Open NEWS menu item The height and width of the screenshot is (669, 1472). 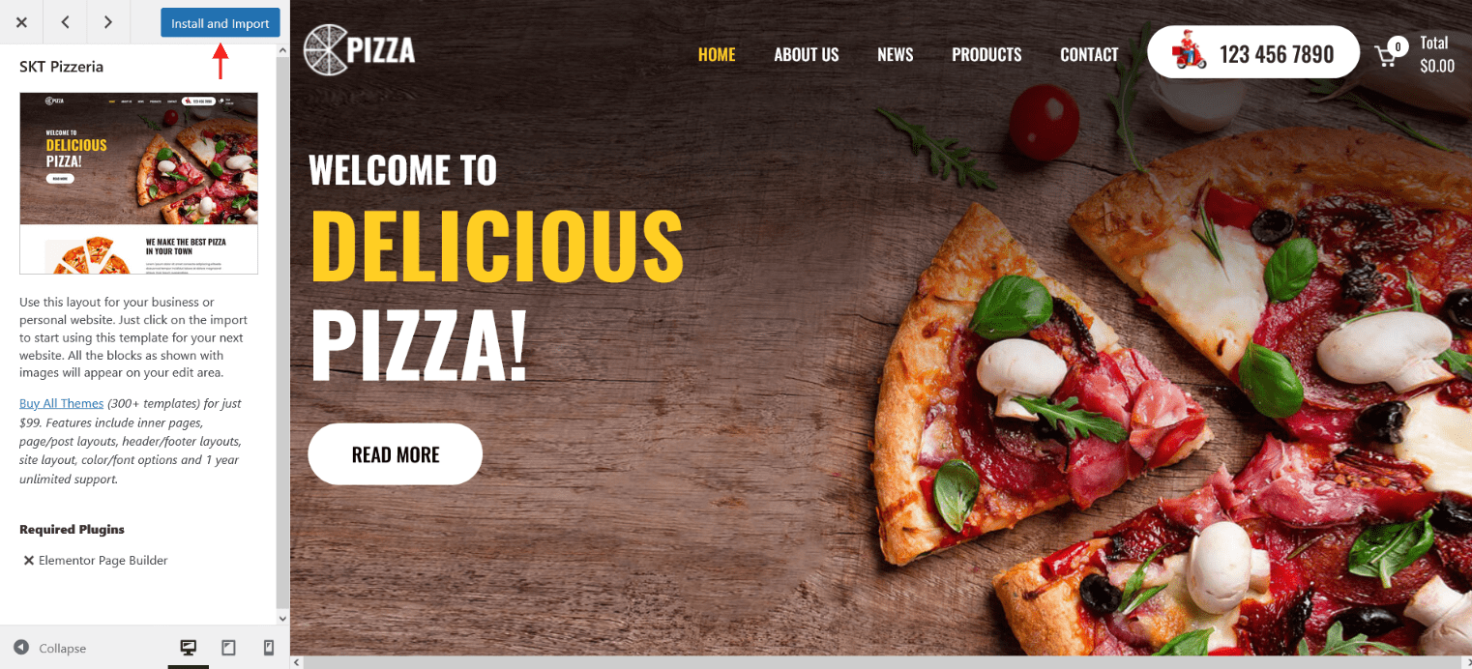(x=896, y=55)
